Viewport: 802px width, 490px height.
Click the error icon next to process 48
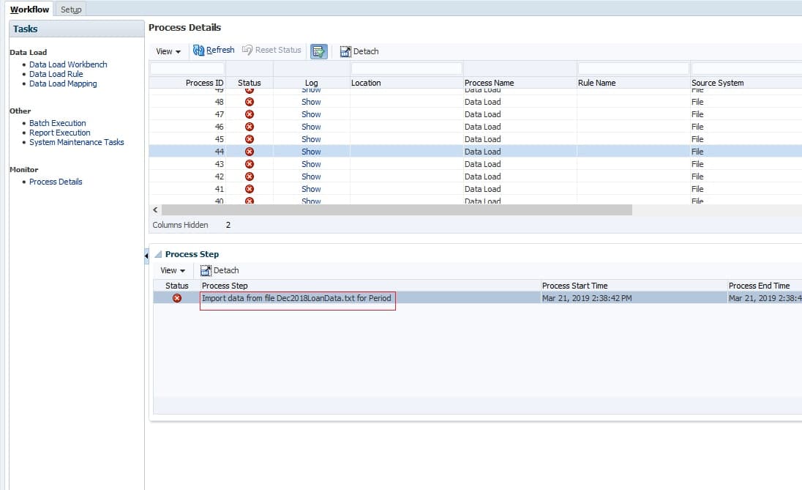[x=250, y=102]
